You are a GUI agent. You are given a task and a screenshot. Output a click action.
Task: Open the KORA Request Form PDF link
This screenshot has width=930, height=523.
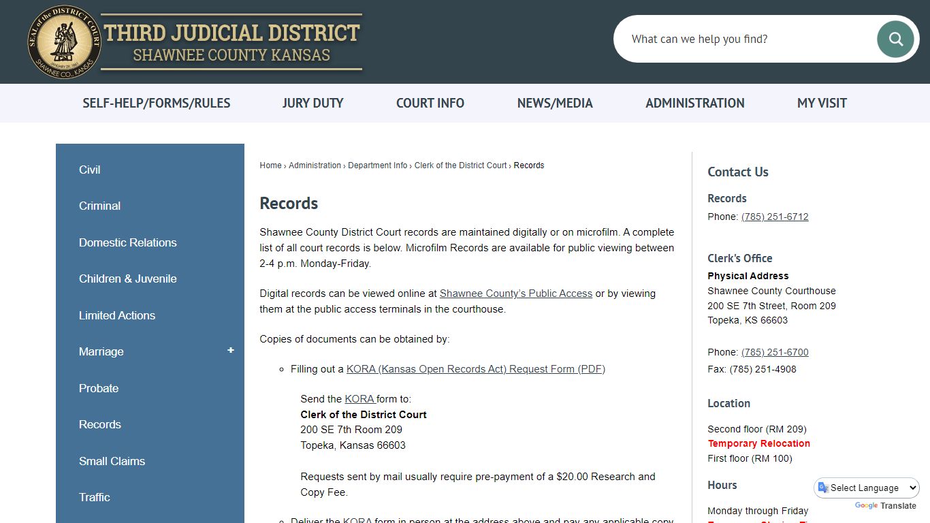(476, 369)
